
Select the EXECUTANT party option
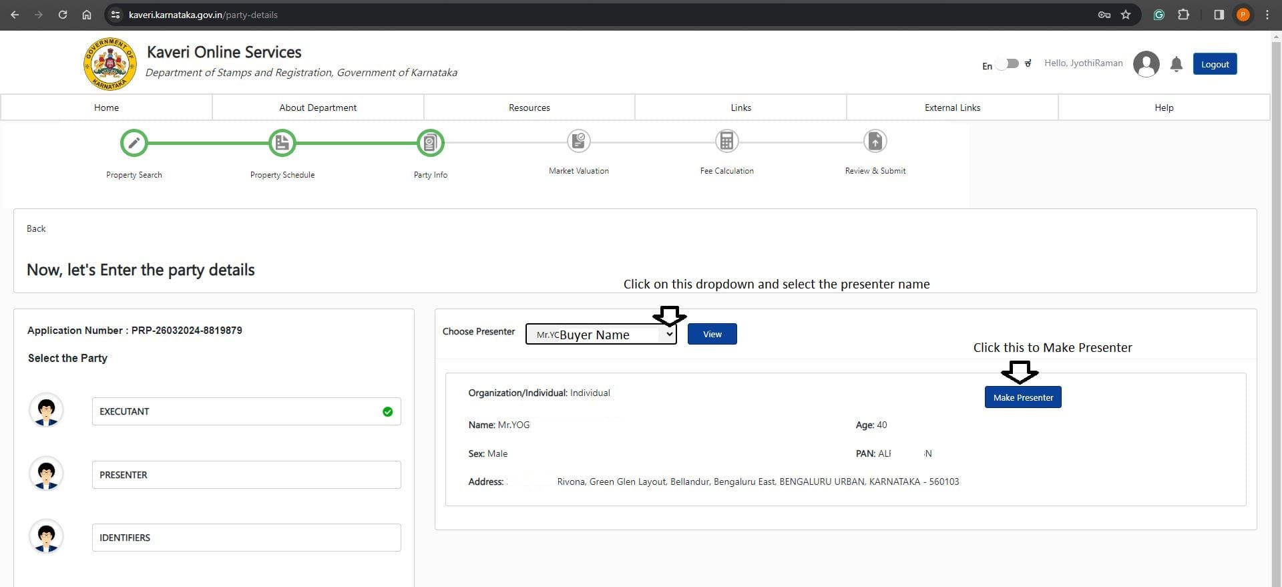pos(246,411)
